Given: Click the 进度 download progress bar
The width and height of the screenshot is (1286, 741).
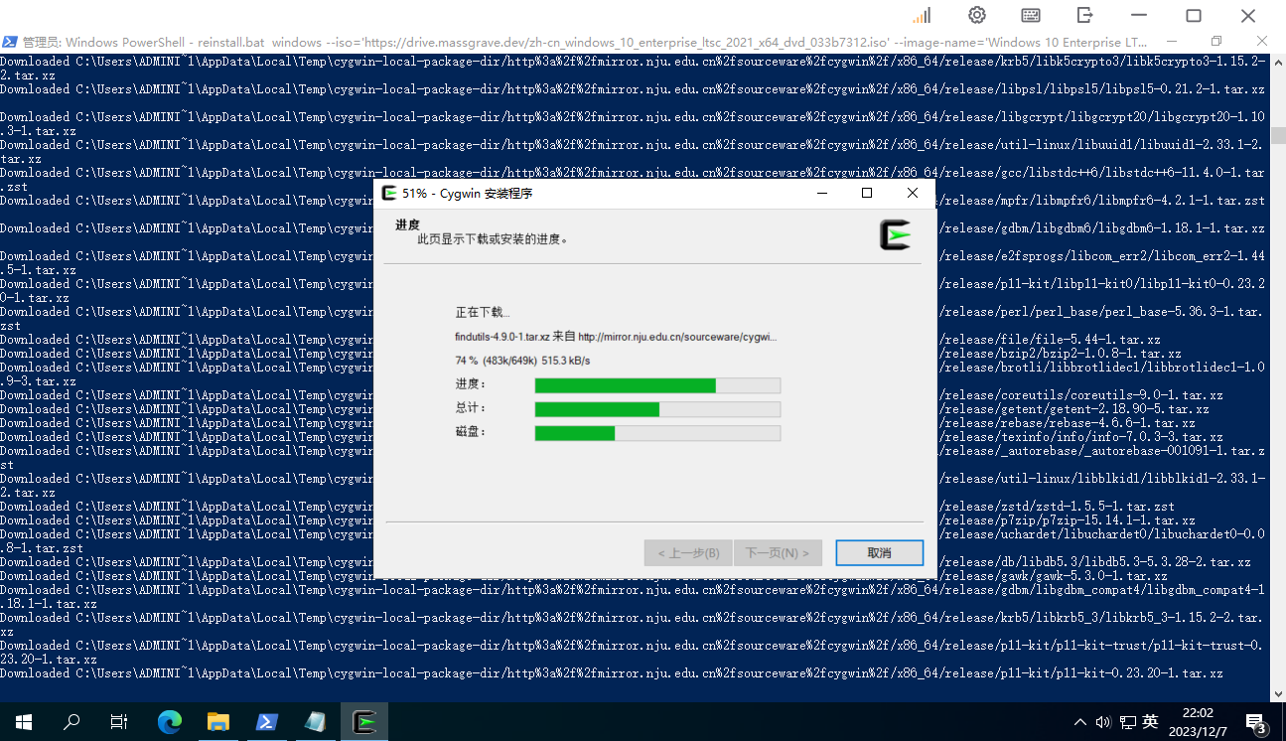Looking at the screenshot, I should click(657, 385).
